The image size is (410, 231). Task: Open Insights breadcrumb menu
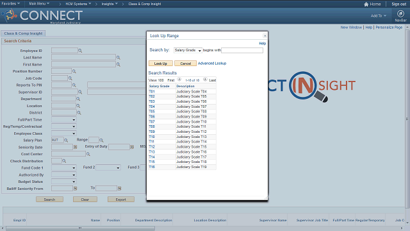coord(110,4)
